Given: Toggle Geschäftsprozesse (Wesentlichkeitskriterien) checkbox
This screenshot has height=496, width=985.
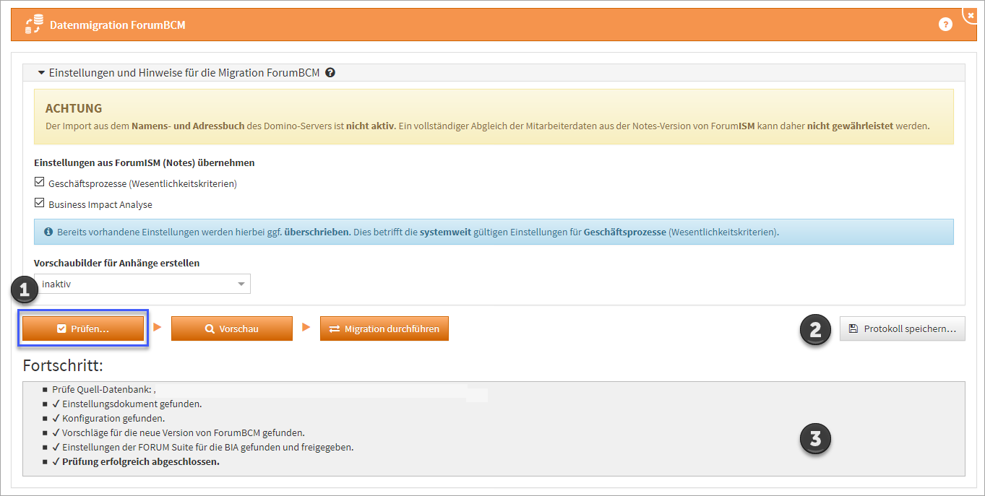Looking at the screenshot, I should [39, 183].
